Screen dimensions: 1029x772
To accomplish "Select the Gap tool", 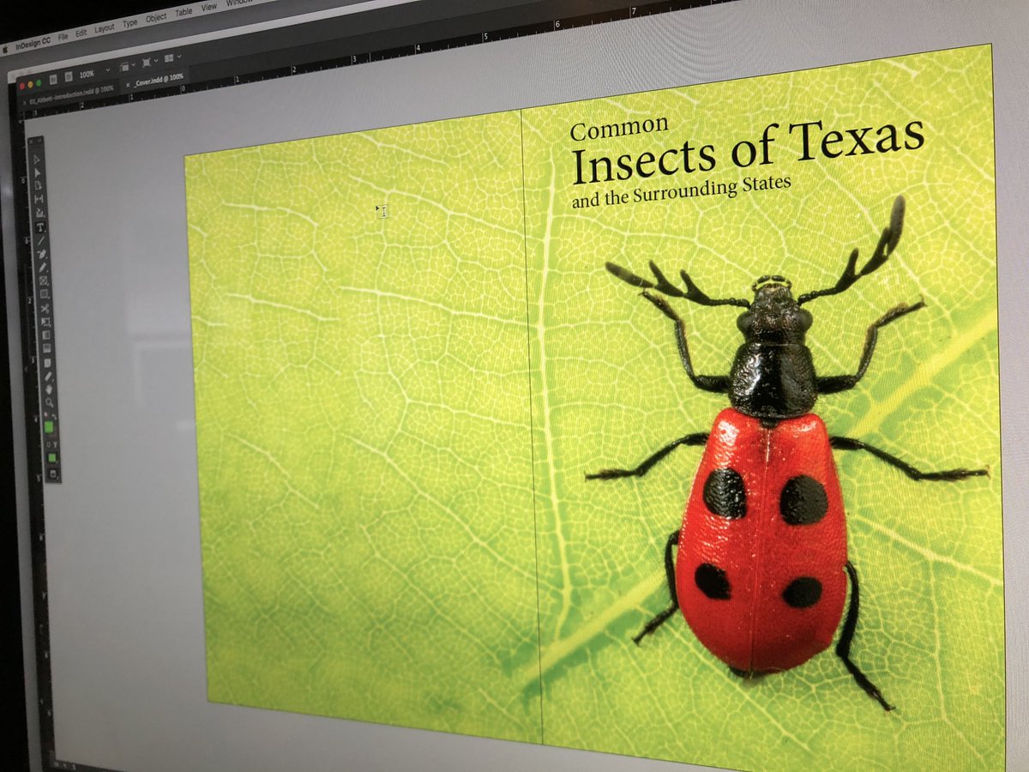I will (x=39, y=199).
